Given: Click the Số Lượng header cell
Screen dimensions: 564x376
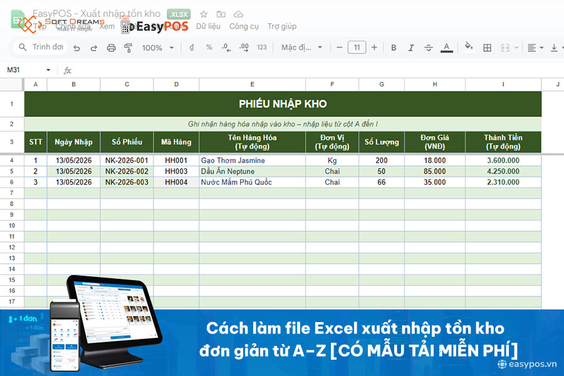Looking at the screenshot, I should pos(382,142).
